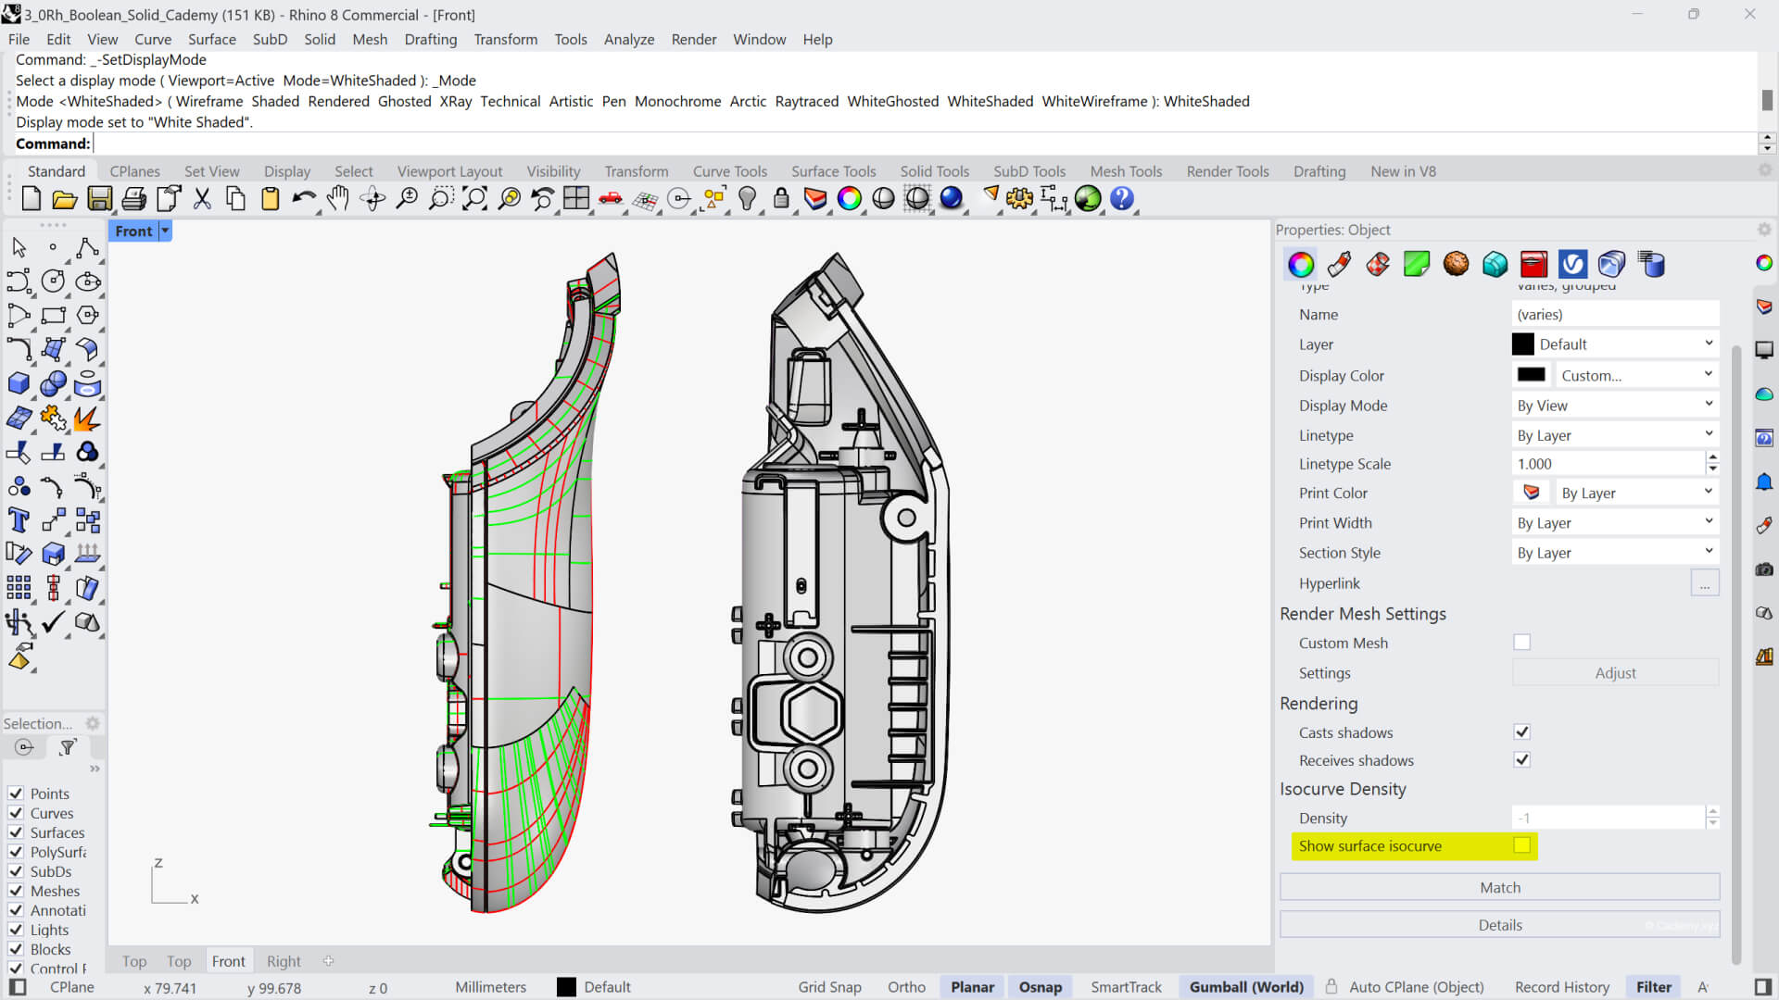Image resolution: width=1779 pixels, height=1000 pixels.
Task: Open a file with the folder icon
Action: [65, 198]
